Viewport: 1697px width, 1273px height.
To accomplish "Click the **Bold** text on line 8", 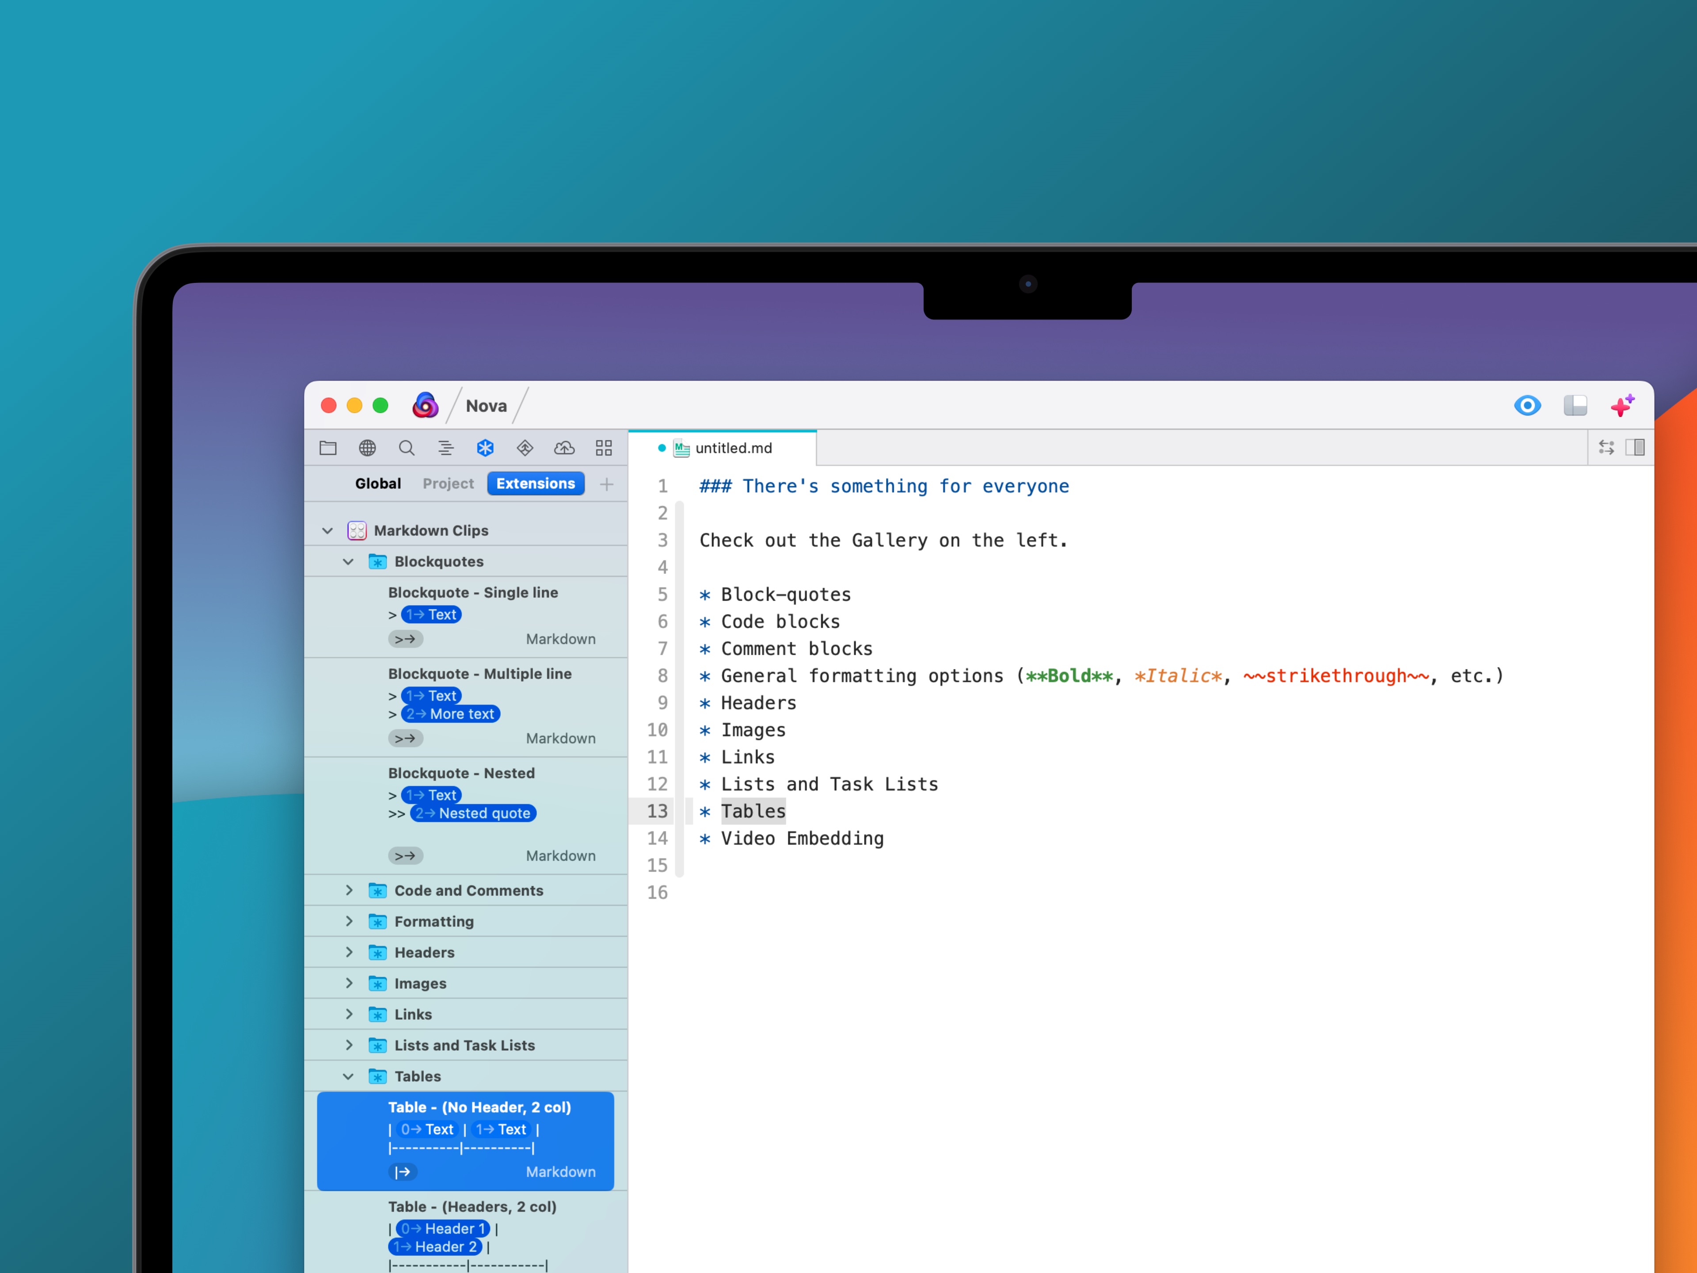I will [1069, 676].
